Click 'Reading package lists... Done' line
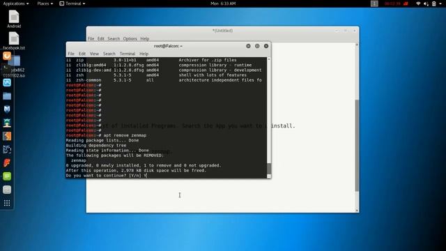 click(102, 140)
